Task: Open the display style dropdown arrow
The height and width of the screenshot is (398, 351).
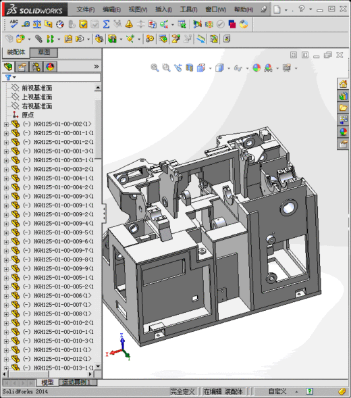Action: [229, 68]
